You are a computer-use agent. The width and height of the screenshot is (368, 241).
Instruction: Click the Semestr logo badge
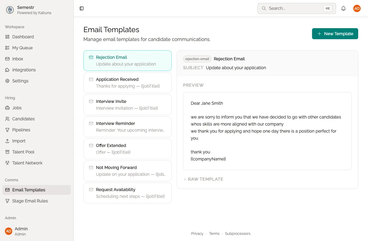point(9,9)
